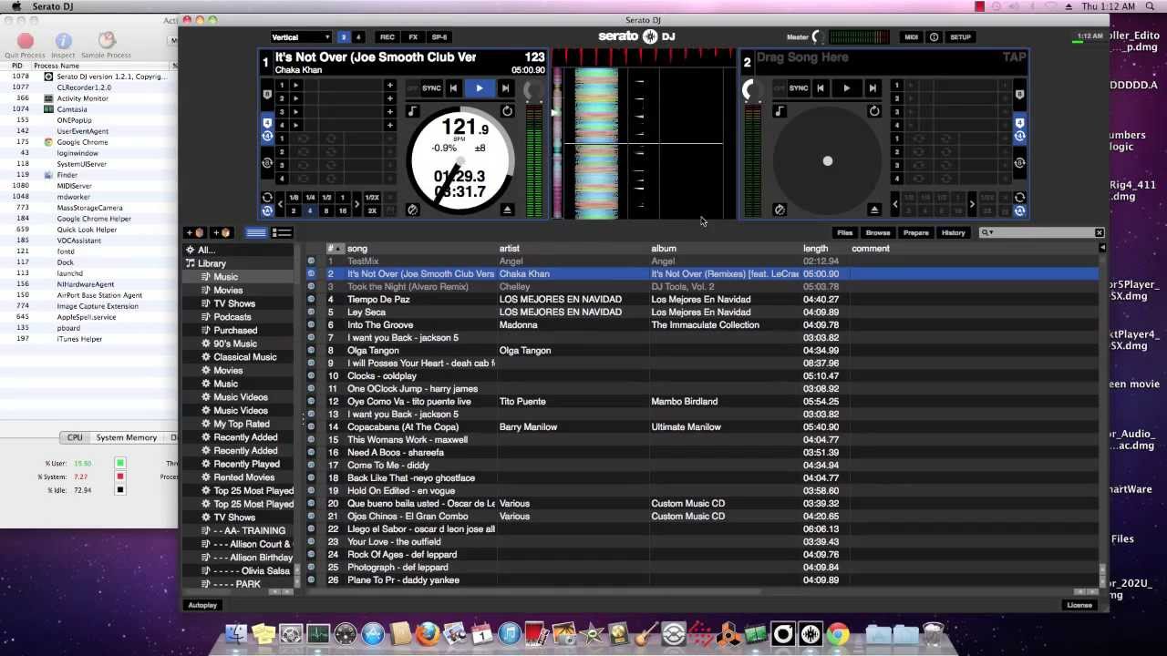
Task: Switch to album art list view
Action: [x=282, y=233]
